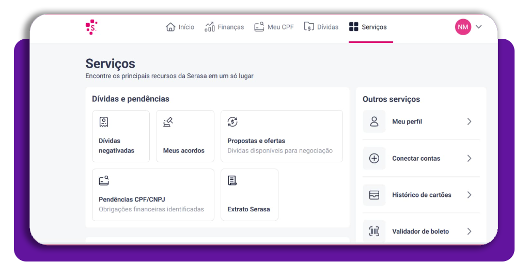Click the Pendências CPF/CNPJ search-card icon
The width and height of the screenshot is (529, 277).
(x=104, y=180)
